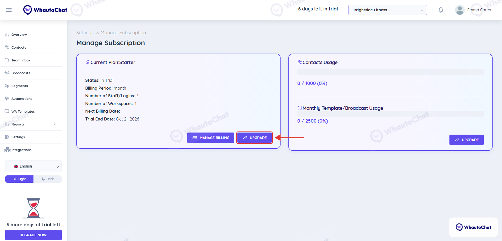502x241 pixels.
Task: Click Upgrade in Current Plan card
Action: pyautogui.click(x=255, y=138)
